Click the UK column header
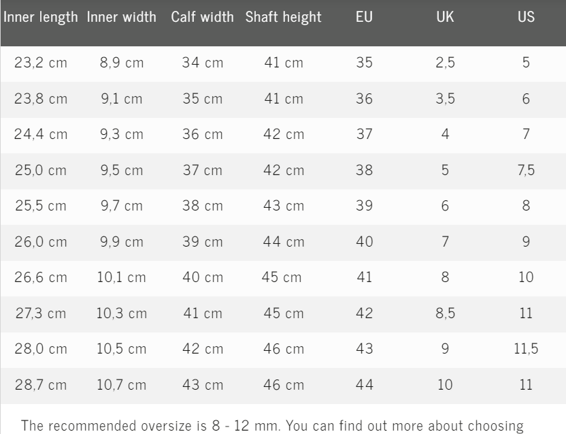Screen dimensions: 566x434 point(445,18)
